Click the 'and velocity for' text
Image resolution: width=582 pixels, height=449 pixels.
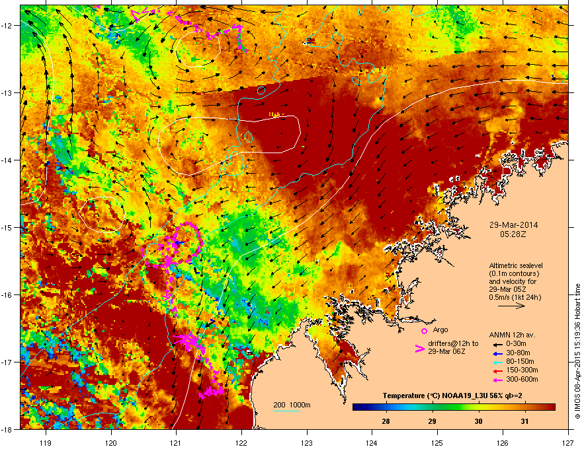coord(512,281)
